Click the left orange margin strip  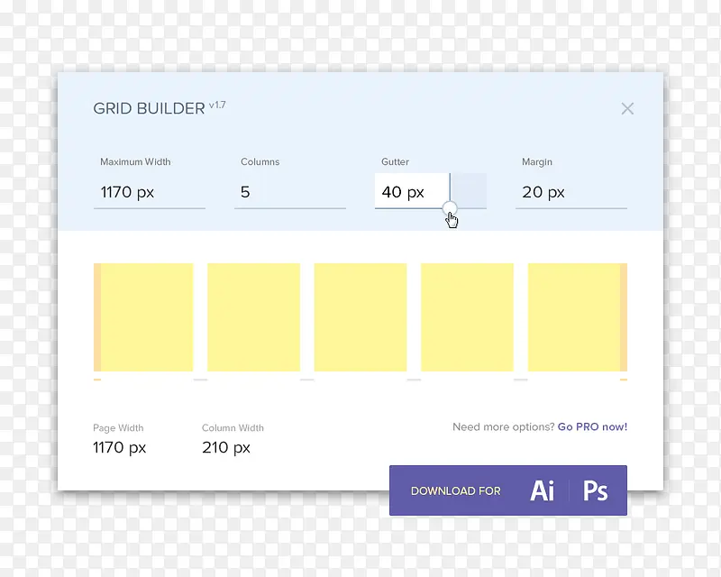click(x=96, y=317)
